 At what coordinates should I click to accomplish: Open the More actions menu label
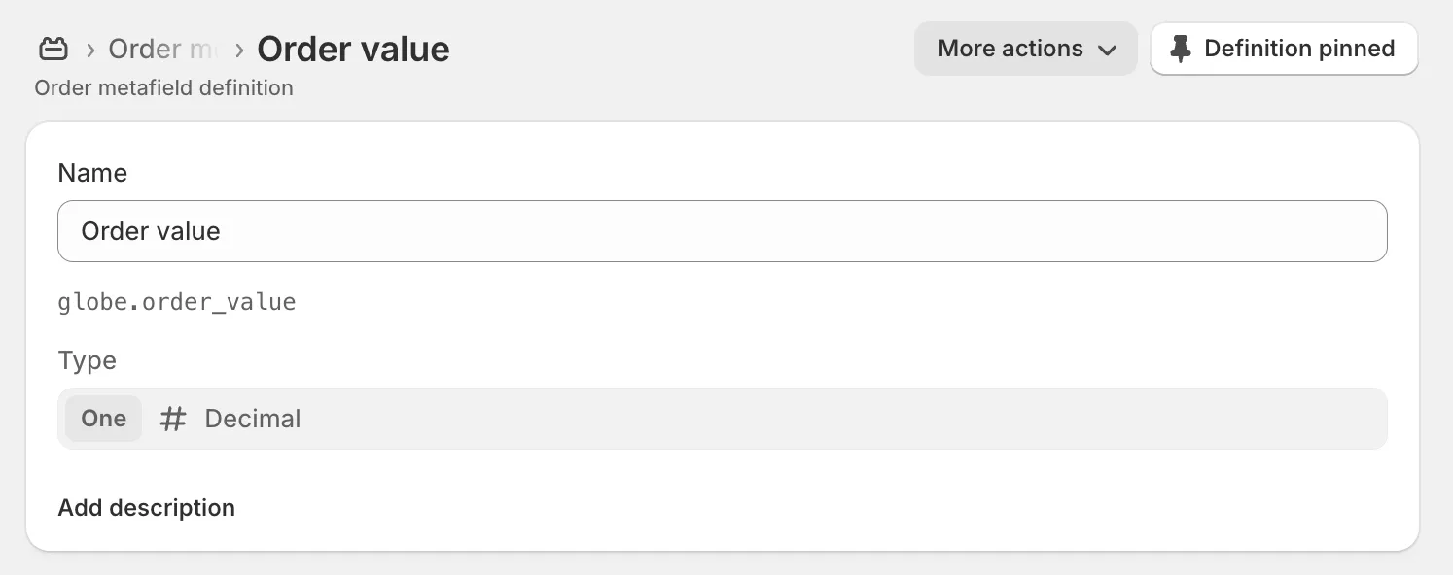point(1010,49)
